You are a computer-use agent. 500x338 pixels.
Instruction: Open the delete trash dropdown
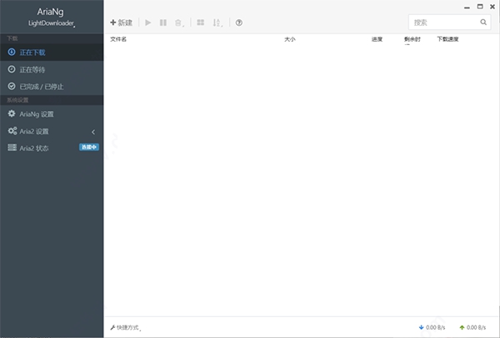click(179, 23)
